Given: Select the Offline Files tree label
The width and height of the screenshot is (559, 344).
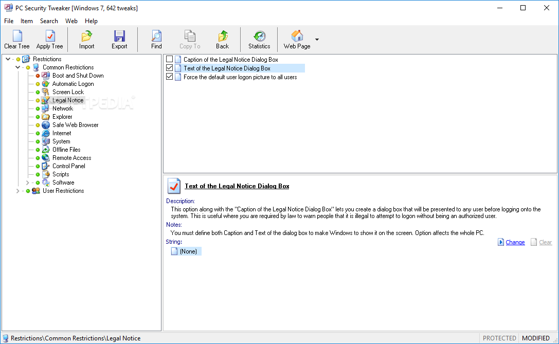Looking at the screenshot, I should (66, 149).
